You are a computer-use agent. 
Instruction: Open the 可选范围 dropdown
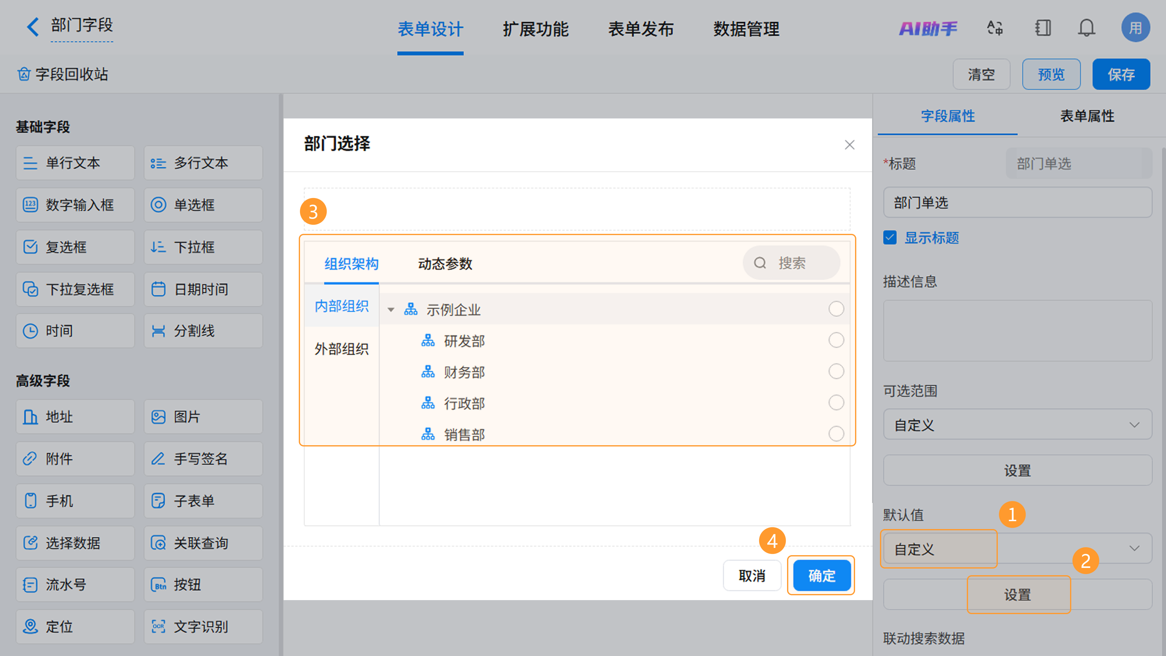tap(1017, 425)
